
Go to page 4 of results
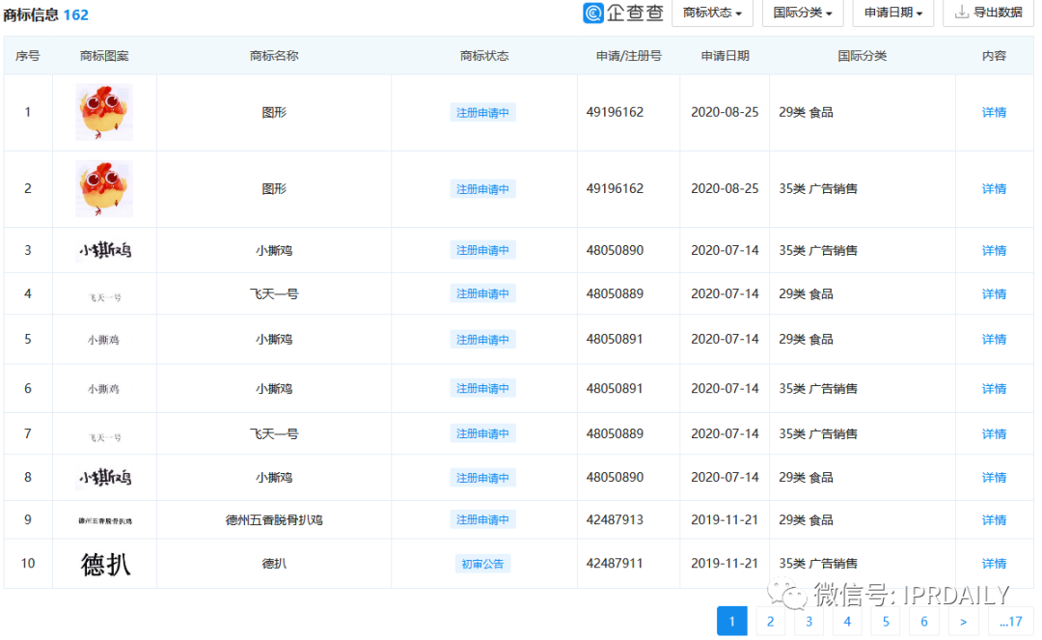click(x=847, y=622)
